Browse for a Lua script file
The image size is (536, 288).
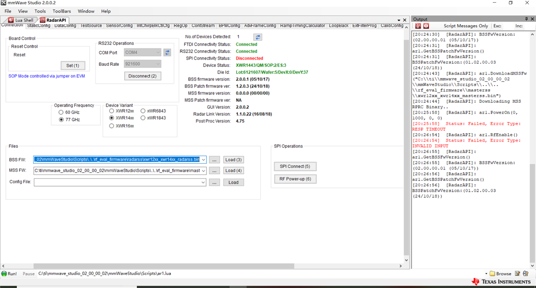[500, 274]
